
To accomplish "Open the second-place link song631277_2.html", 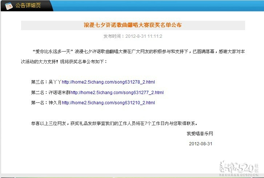I will [117, 93].
